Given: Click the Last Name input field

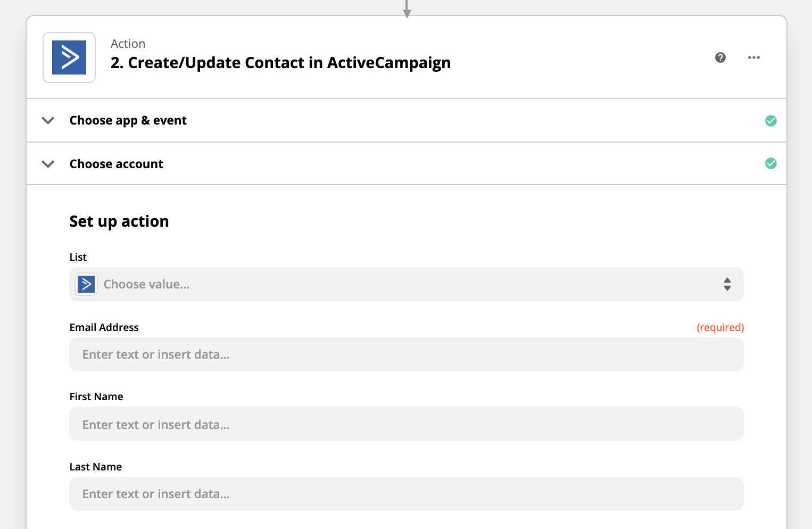Looking at the screenshot, I should [x=407, y=494].
